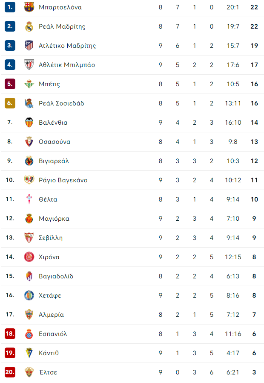Open the Οσασούνα team link
264x383 pixels.
55,142
